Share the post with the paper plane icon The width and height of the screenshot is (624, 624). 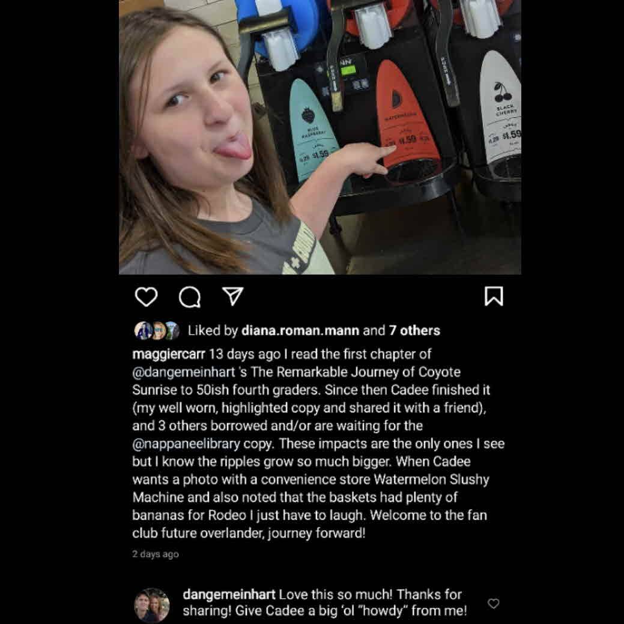[x=233, y=297]
